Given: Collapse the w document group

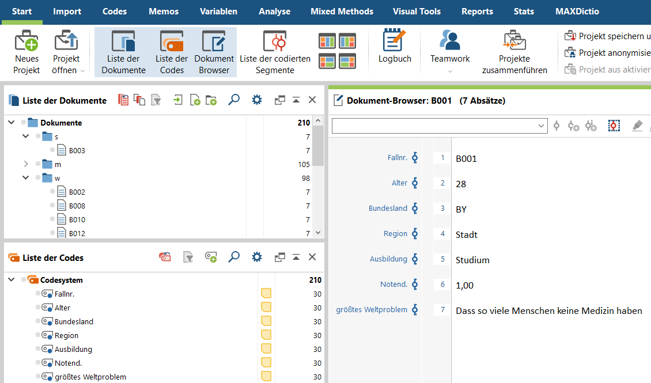Looking at the screenshot, I should (26, 177).
